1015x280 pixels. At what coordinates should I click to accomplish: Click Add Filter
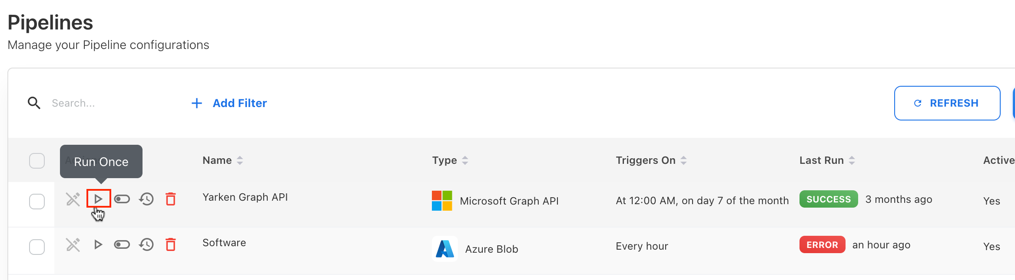click(229, 103)
